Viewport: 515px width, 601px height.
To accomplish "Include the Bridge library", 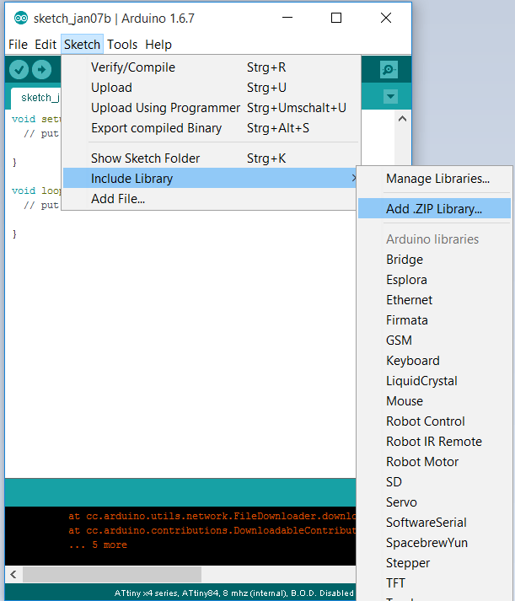I will click(x=434, y=260).
